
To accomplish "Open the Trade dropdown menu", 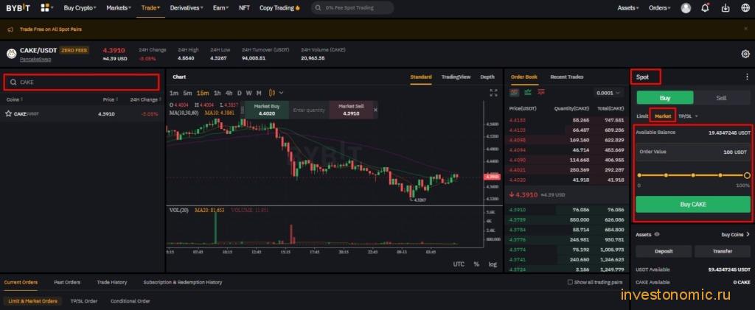I will click(150, 7).
